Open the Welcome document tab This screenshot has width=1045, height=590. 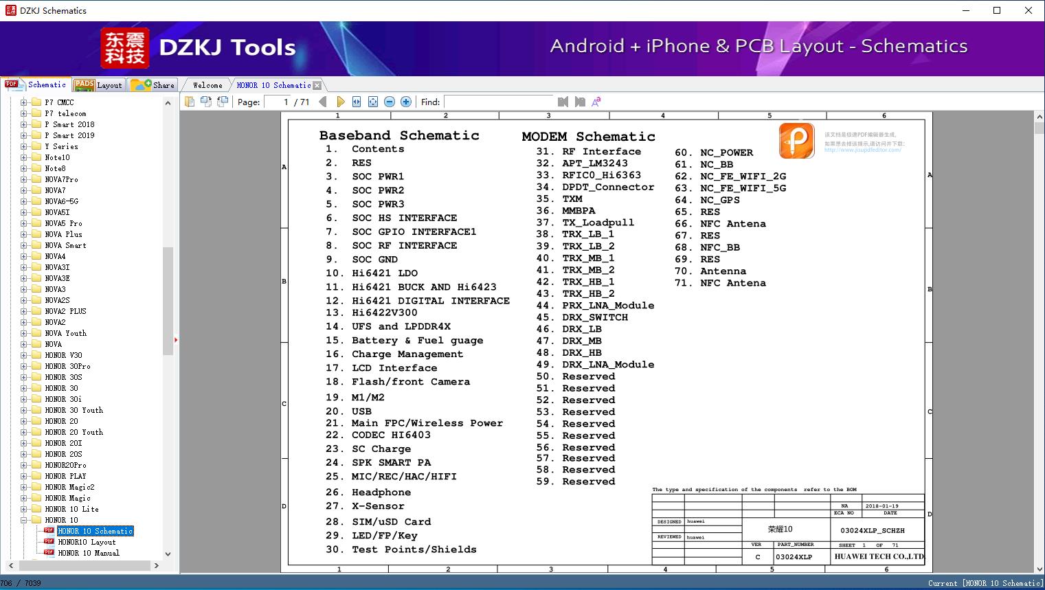pos(207,85)
